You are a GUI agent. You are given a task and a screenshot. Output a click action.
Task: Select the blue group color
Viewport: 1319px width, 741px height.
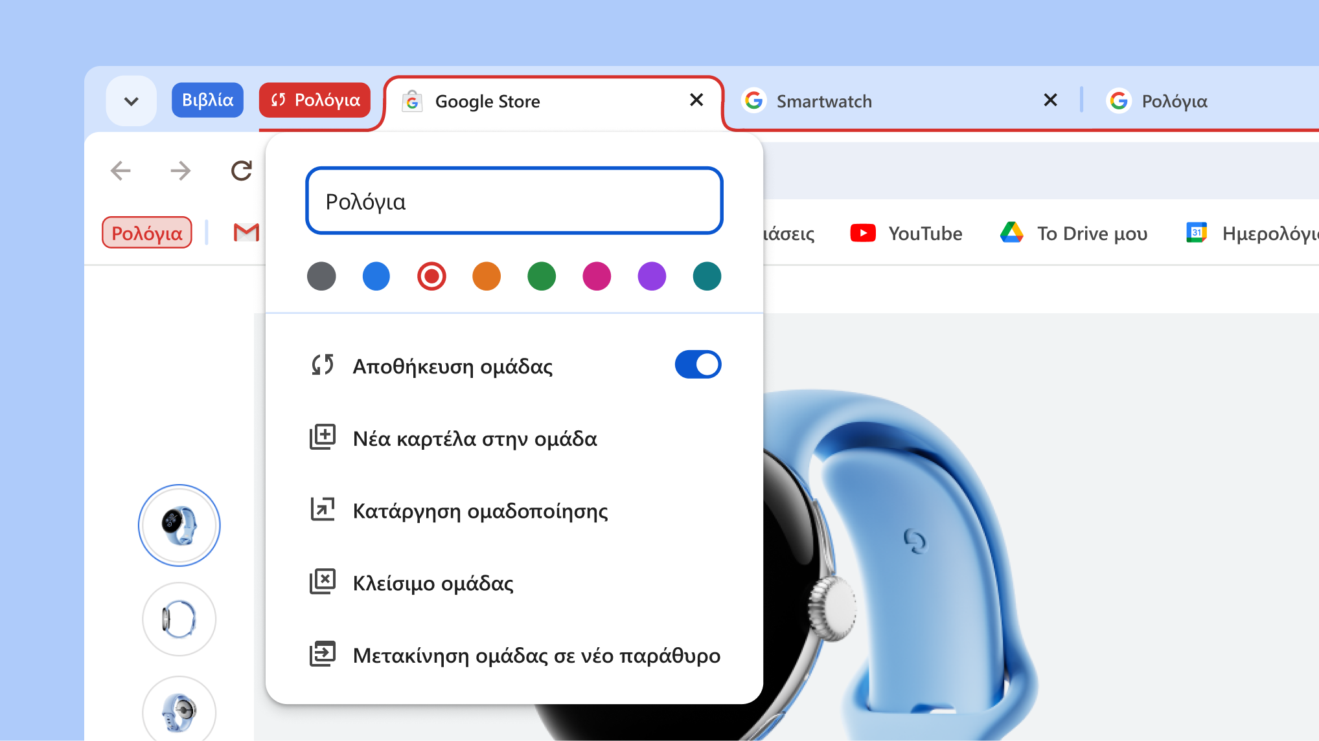[x=376, y=276]
